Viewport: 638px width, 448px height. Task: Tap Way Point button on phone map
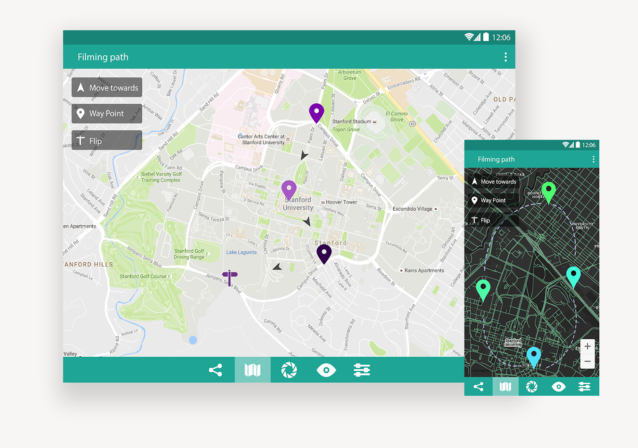pos(494,200)
